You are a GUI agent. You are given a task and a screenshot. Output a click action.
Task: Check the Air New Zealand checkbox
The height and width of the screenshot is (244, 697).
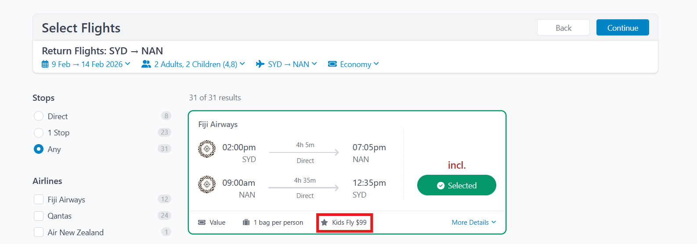click(x=39, y=232)
